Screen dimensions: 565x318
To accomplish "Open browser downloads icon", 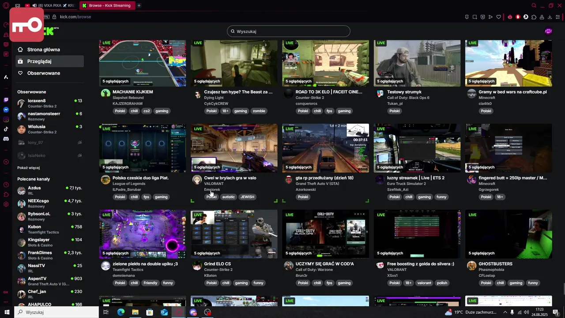I will (x=550, y=17).
